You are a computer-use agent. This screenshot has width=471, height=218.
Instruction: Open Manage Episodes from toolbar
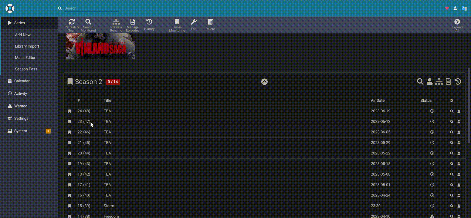point(133,25)
